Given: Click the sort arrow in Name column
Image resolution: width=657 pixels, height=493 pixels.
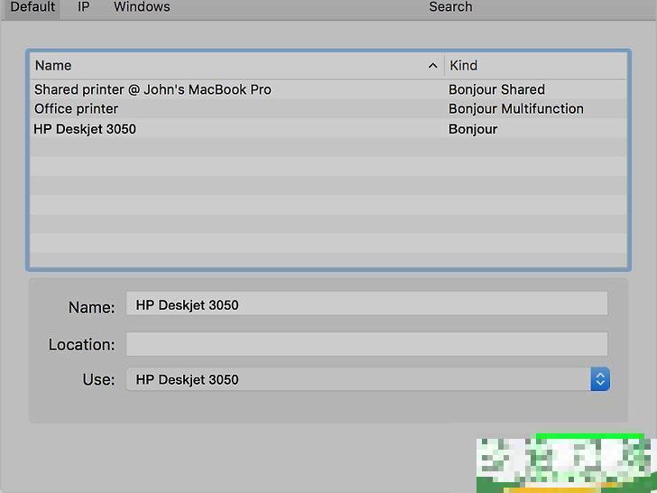Looking at the screenshot, I should (x=432, y=65).
